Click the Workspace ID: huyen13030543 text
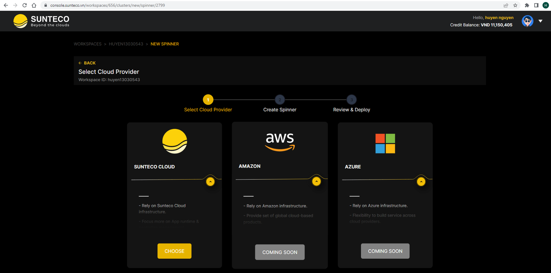 point(109,80)
